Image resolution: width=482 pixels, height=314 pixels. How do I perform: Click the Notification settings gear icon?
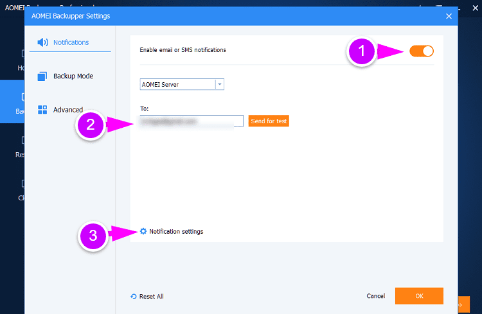pyautogui.click(x=143, y=231)
